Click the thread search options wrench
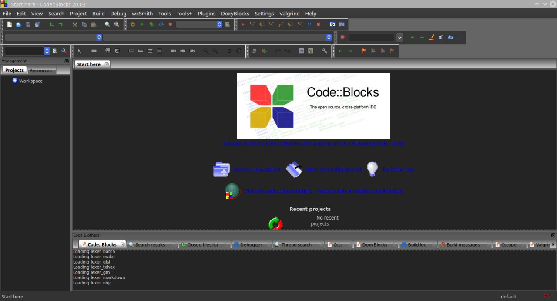 click(x=64, y=51)
